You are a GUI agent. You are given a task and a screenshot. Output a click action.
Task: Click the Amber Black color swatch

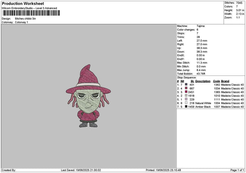tap(186, 107)
